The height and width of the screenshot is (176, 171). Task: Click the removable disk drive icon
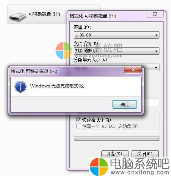[x=18, y=17]
